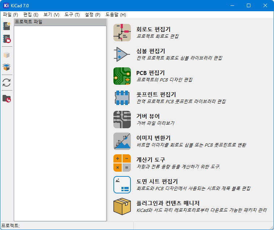The image size is (274, 230).
Task: Click description 프로젝트 회로도 편집
Action: pos(157,36)
